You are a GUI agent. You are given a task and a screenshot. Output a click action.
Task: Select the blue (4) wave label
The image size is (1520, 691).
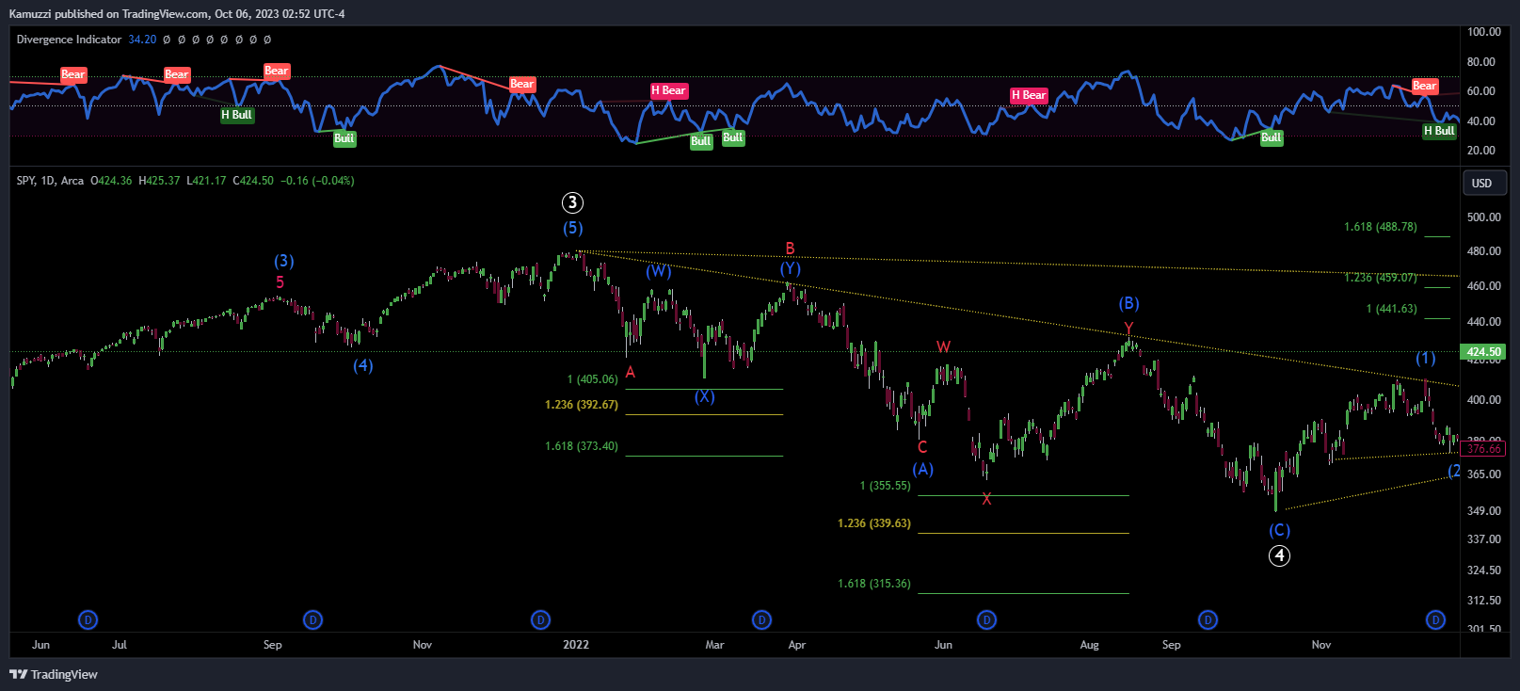(362, 365)
